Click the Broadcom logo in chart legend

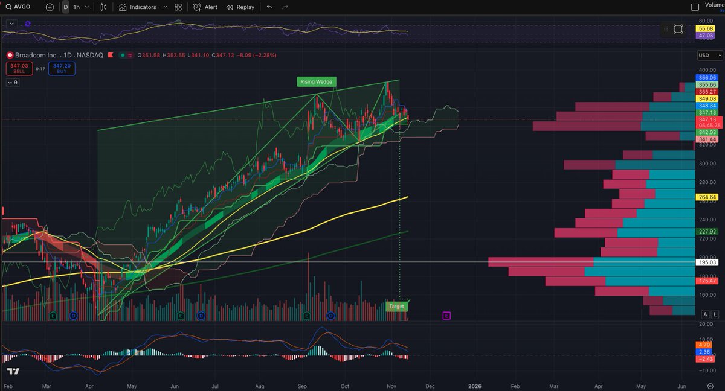[9, 55]
